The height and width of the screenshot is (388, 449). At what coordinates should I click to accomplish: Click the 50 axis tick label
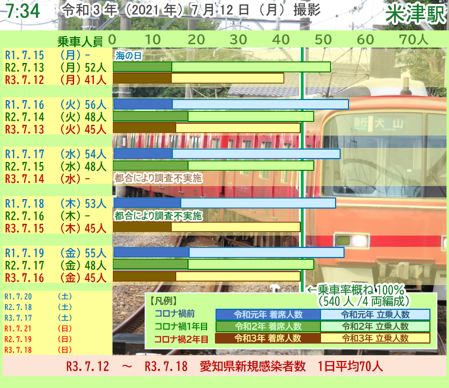click(323, 39)
